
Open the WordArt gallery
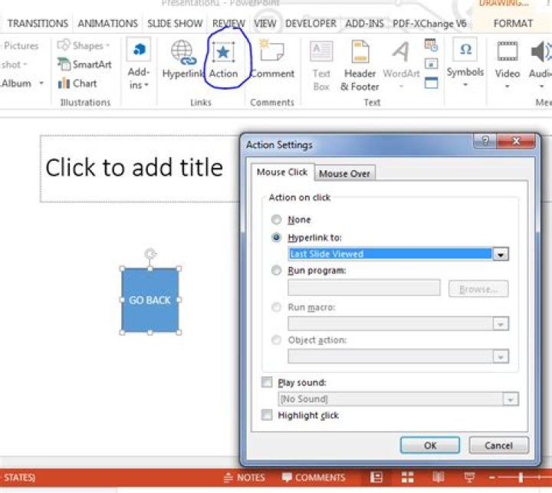[x=401, y=65]
